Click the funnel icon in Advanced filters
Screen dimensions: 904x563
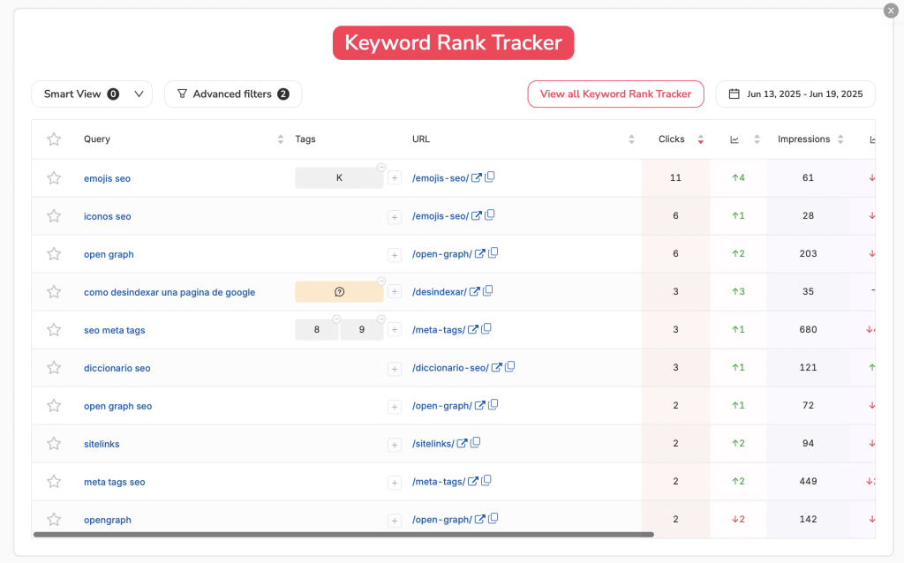182,94
